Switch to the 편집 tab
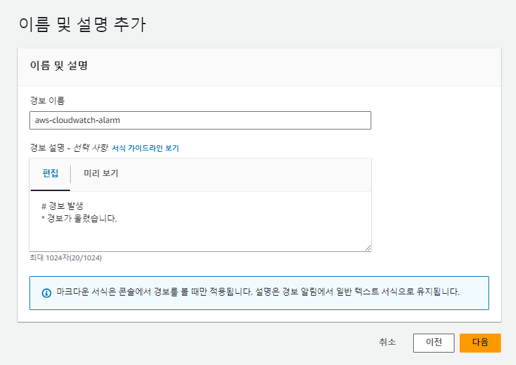The width and height of the screenshot is (516, 365). click(x=50, y=174)
